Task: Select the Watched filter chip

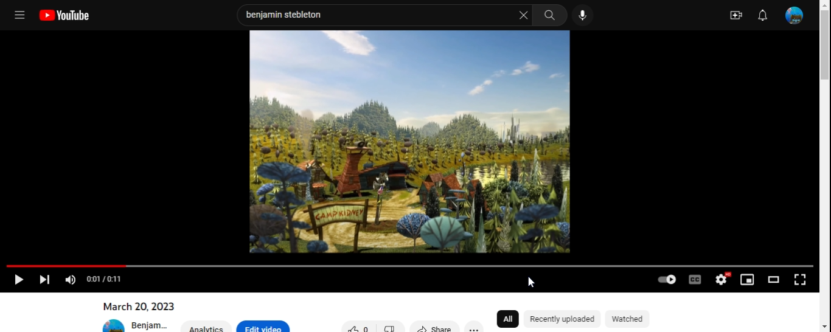Action: coord(627,319)
